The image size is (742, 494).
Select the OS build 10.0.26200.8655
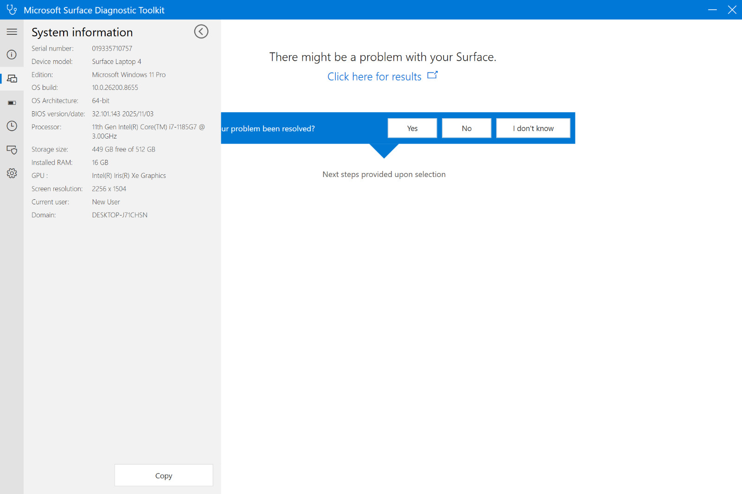point(115,88)
